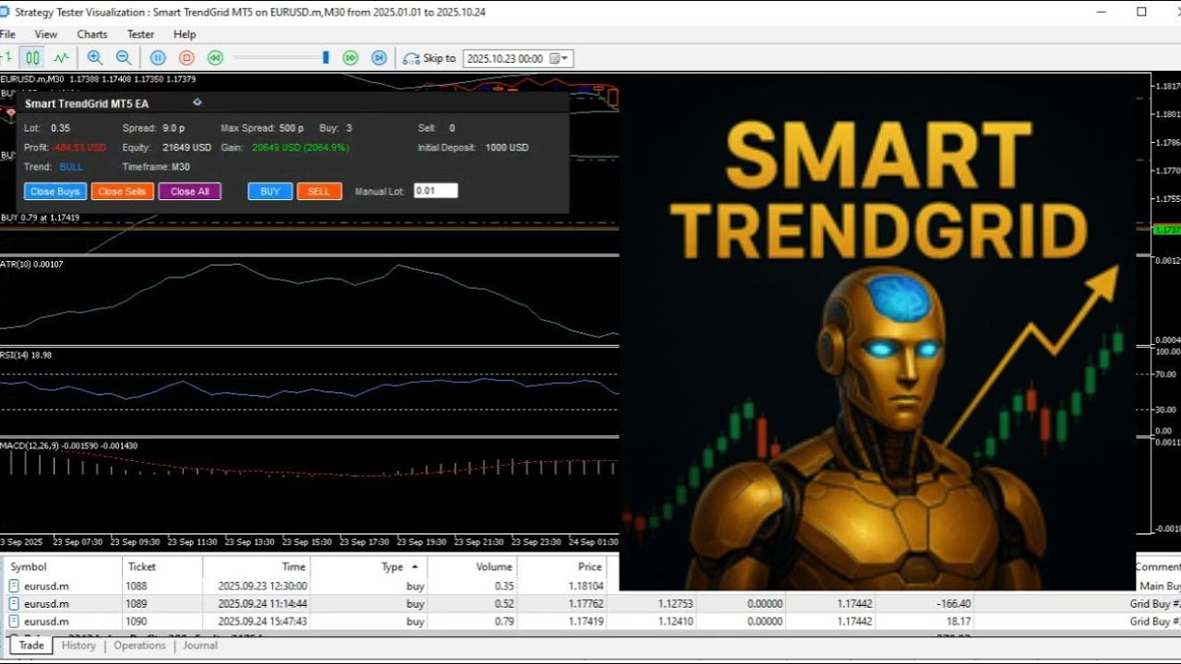Screen dimensions: 1181x664
Task: Click time 2025.09.24 11:14:44 cell
Action: coord(263,604)
